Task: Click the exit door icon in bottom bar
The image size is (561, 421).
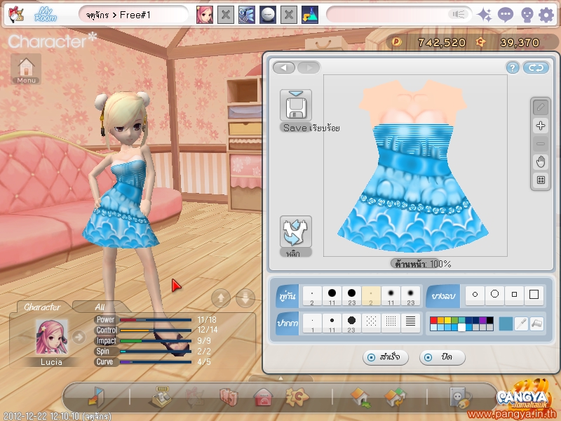Action: pyautogui.click(x=96, y=397)
